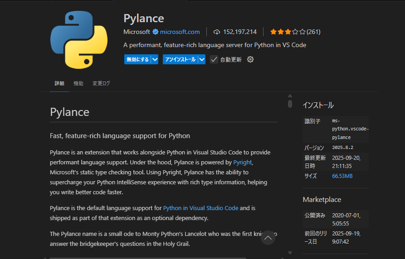Image resolution: width=405 pixels, height=259 pixels.
Task: Open the Python in Visual Studio Code link
Action: click(200, 208)
